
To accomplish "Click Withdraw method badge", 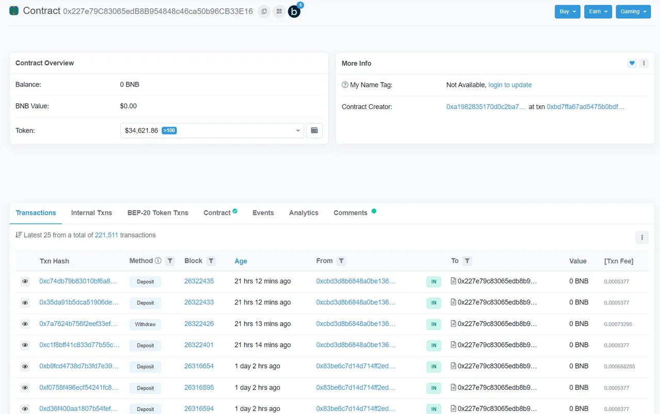I will 145,324.
